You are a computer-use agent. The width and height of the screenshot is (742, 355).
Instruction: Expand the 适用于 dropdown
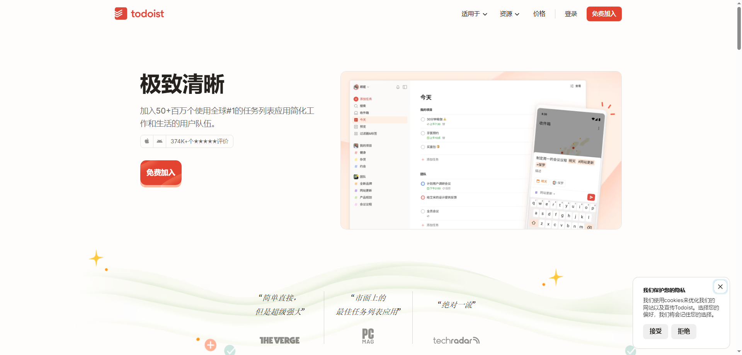(x=474, y=14)
